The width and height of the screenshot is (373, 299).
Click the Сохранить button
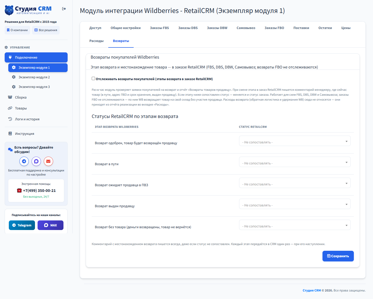(338, 256)
